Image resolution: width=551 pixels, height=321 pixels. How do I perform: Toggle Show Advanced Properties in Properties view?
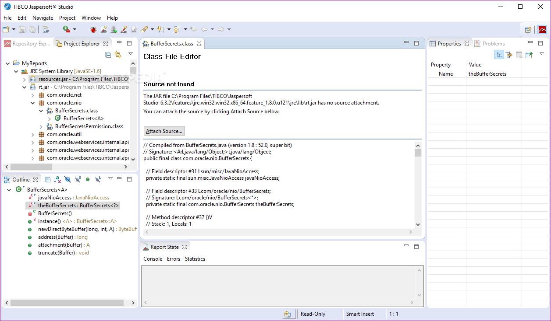509,55
